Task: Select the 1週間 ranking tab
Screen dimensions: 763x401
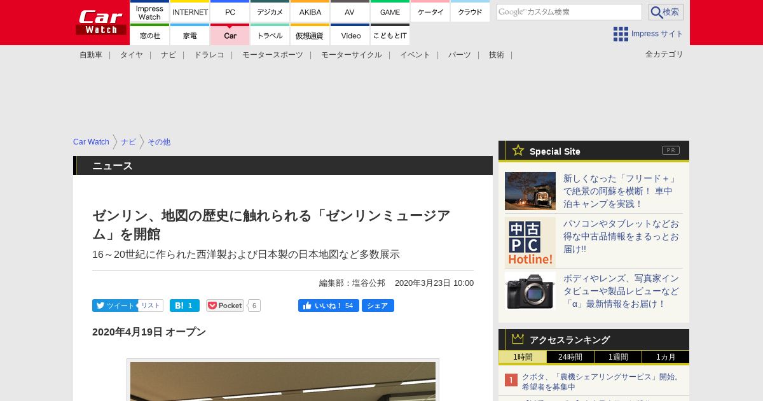Action: coord(618,357)
